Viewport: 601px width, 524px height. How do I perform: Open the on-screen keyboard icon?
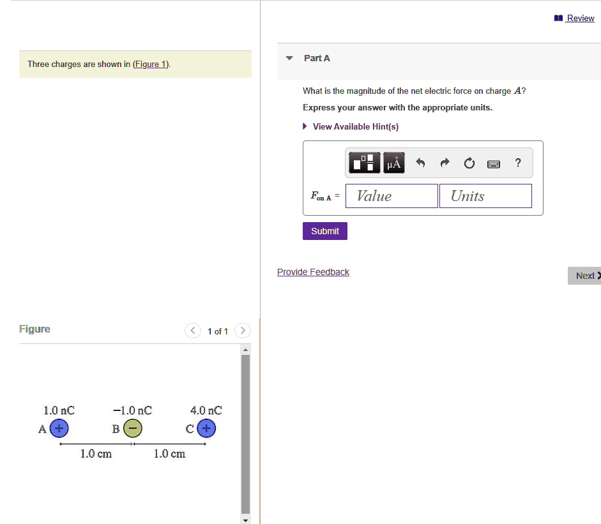[x=493, y=163]
